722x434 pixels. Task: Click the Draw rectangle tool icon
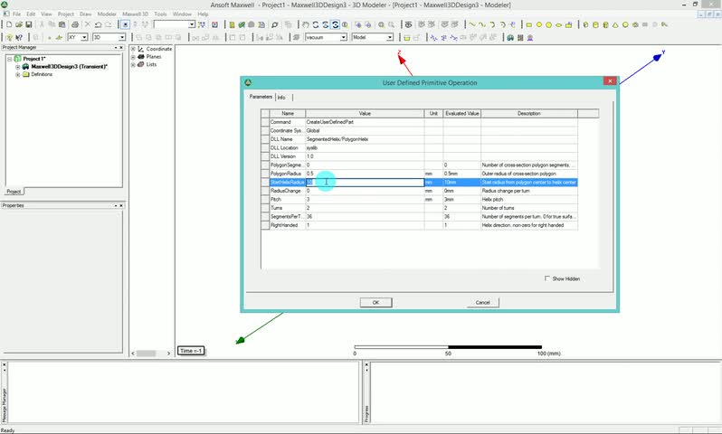(x=528, y=24)
